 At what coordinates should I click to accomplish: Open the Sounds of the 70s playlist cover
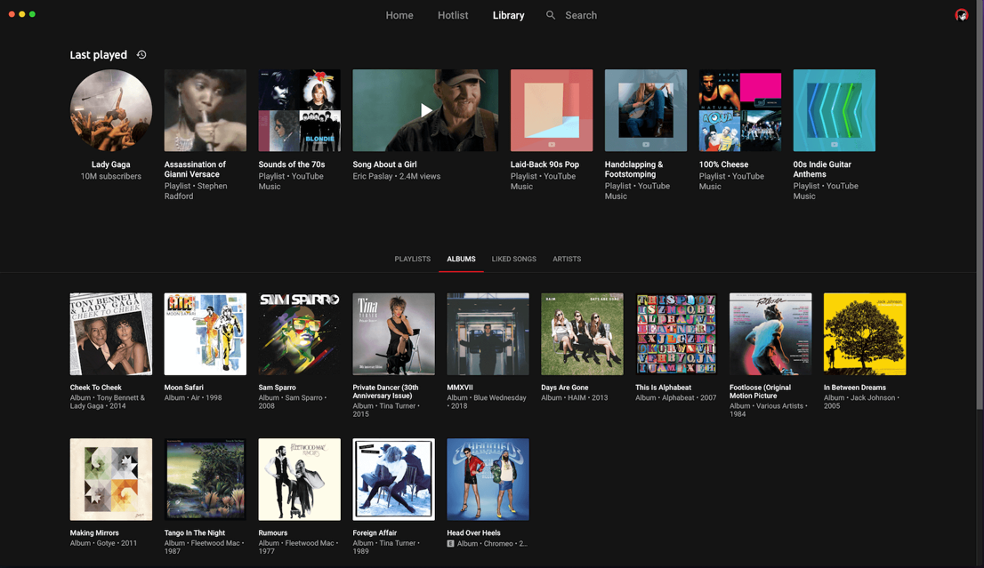(x=299, y=110)
